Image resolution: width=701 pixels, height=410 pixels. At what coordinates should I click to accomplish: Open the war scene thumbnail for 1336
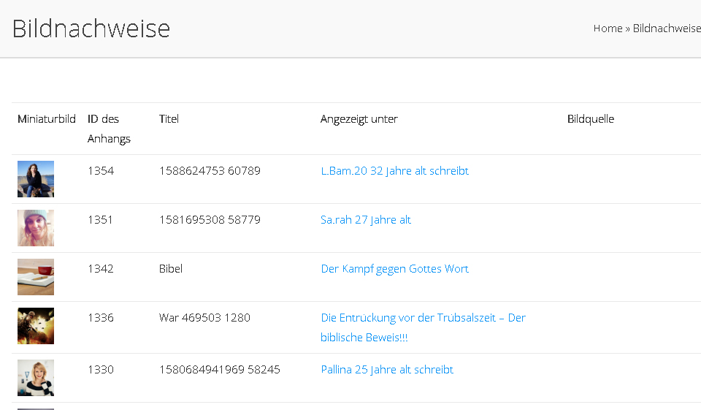click(36, 326)
